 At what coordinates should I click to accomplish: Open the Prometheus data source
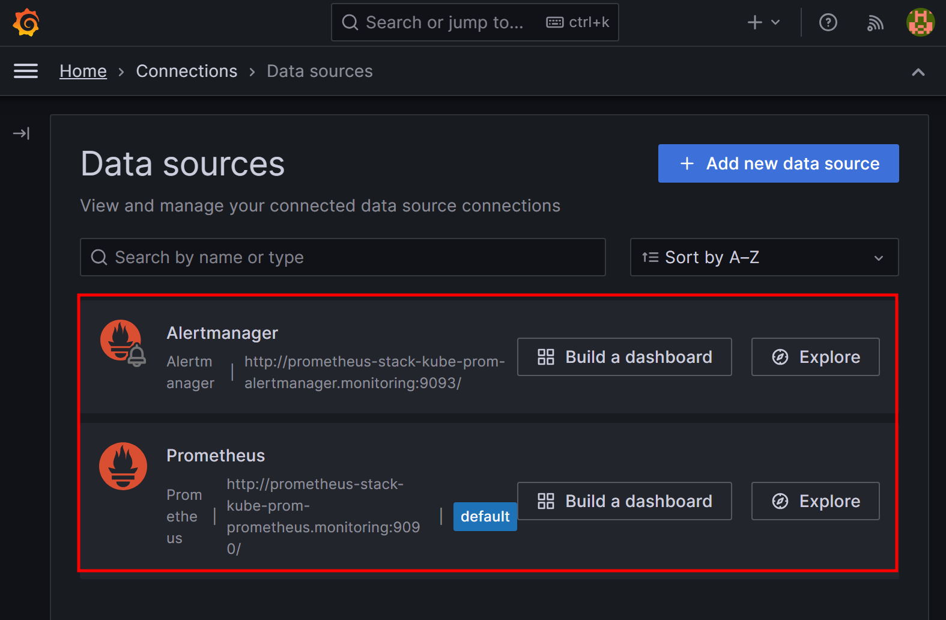pyautogui.click(x=216, y=455)
